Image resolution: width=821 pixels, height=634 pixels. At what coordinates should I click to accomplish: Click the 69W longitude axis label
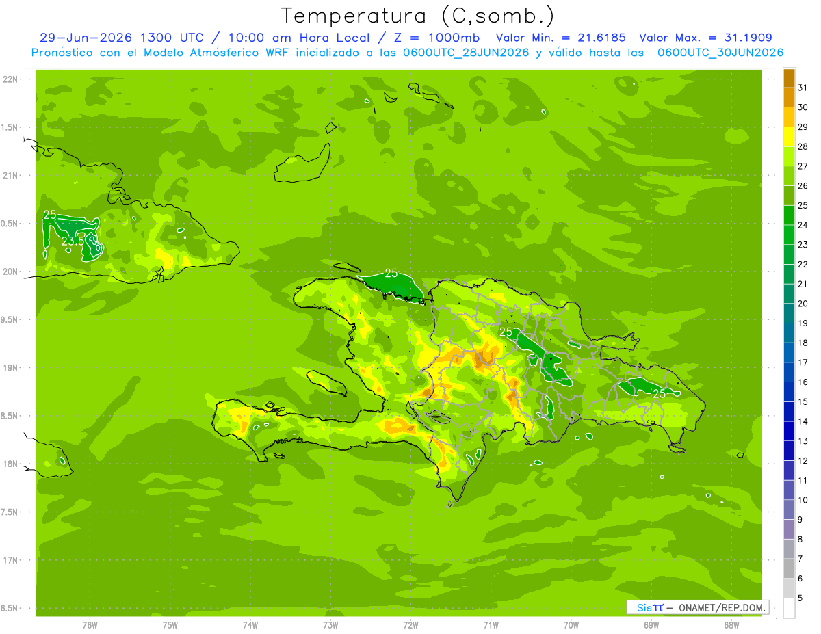(x=651, y=624)
